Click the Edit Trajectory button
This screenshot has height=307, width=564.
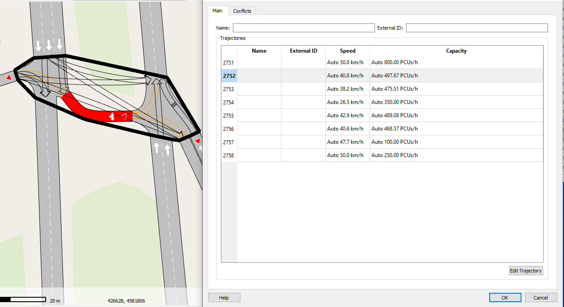pyautogui.click(x=526, y=271)
